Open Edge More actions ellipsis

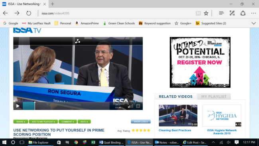pos(253,13)
